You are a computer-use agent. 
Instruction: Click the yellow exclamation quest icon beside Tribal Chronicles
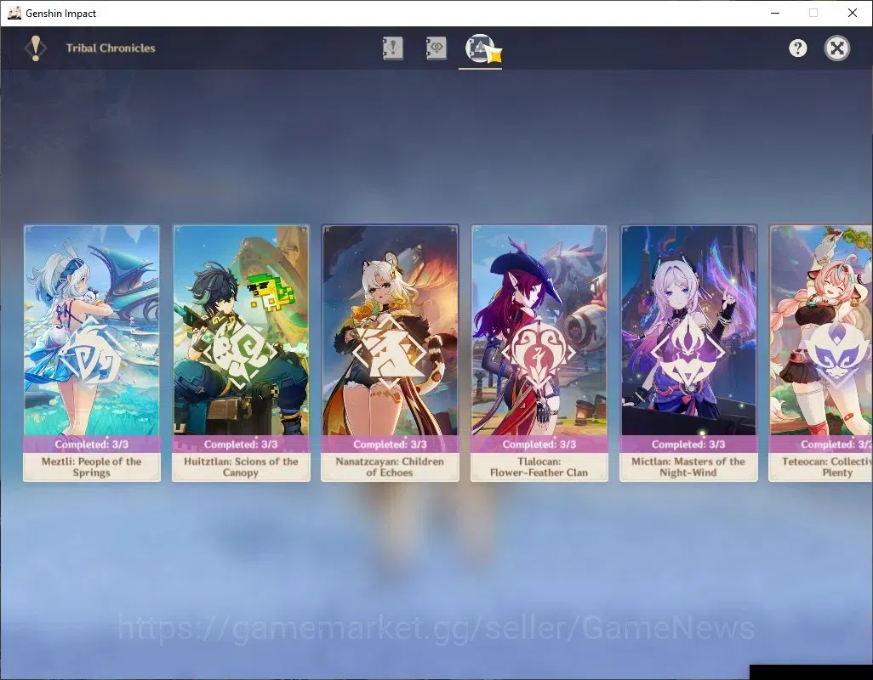click(36, 48)
